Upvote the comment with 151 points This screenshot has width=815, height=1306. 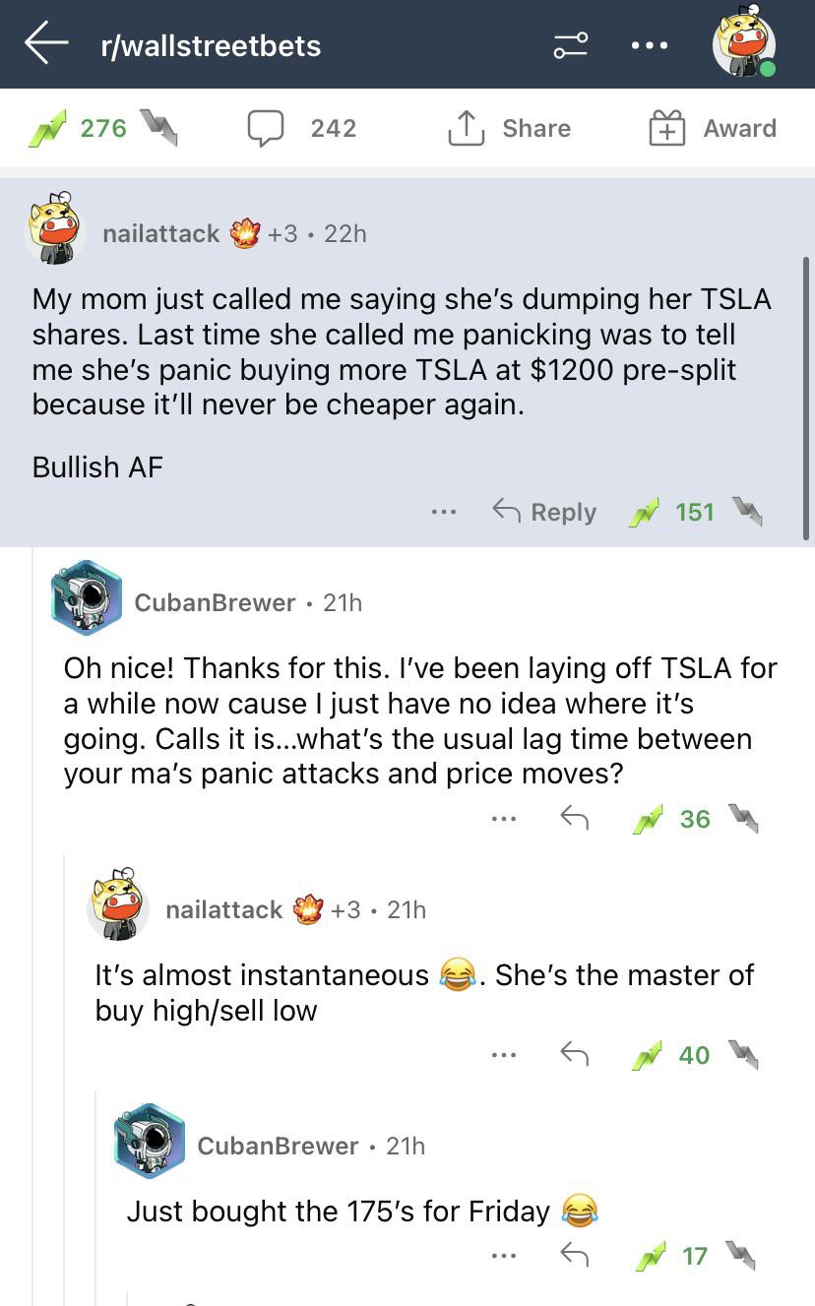tap(646, 512)
